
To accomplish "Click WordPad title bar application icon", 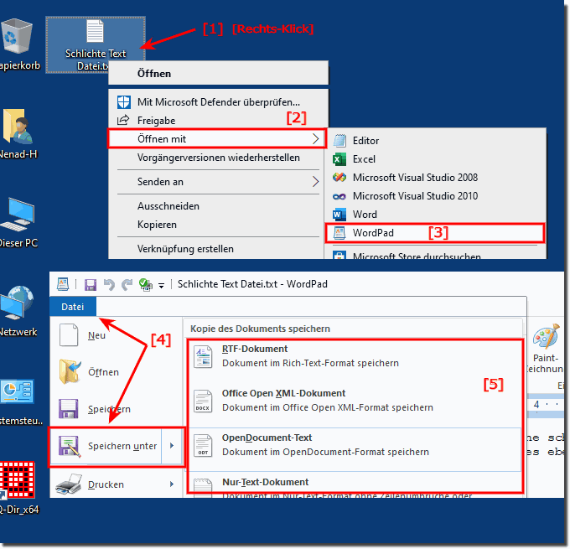I will (63, 284).
